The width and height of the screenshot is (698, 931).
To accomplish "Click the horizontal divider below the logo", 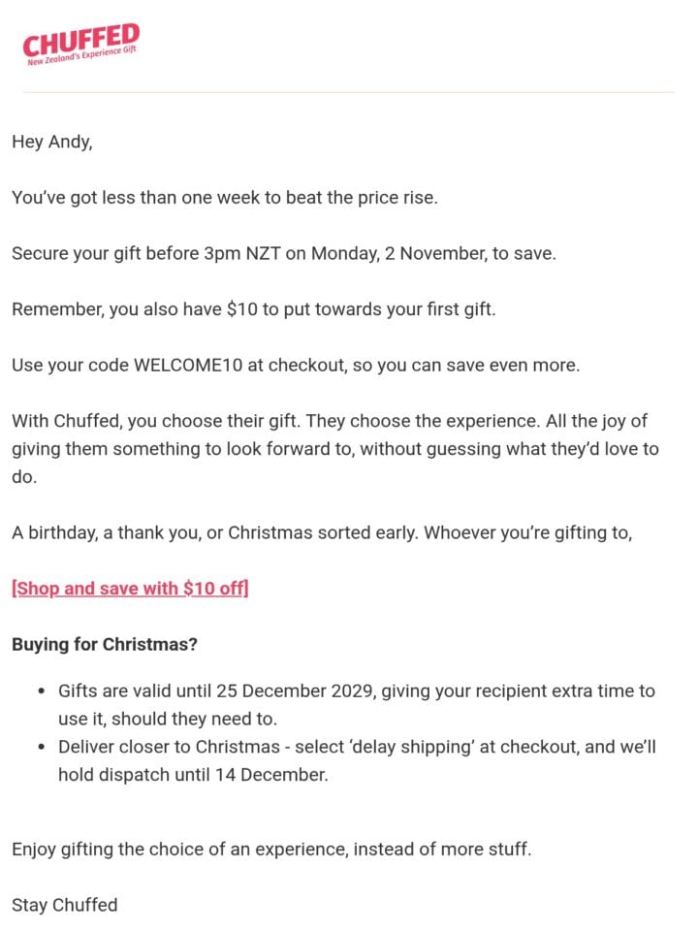I will click(349, 93).
